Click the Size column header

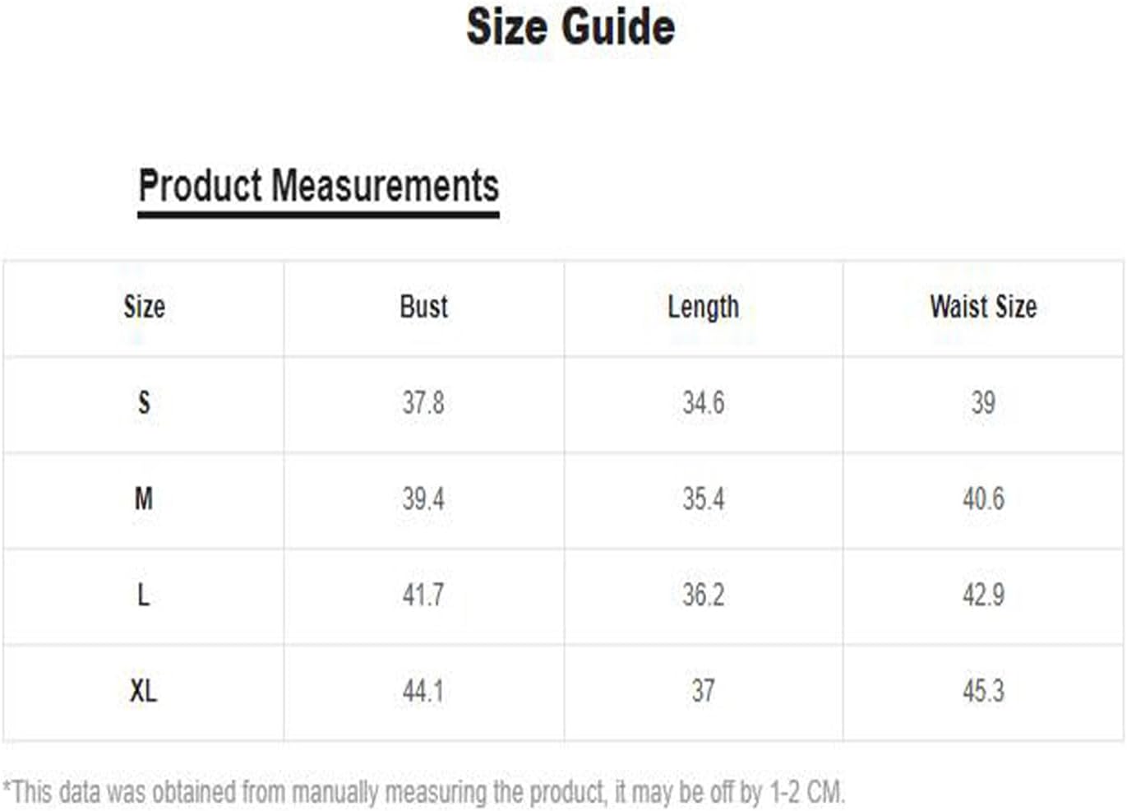pyautogui.click(x=144, y=307)
